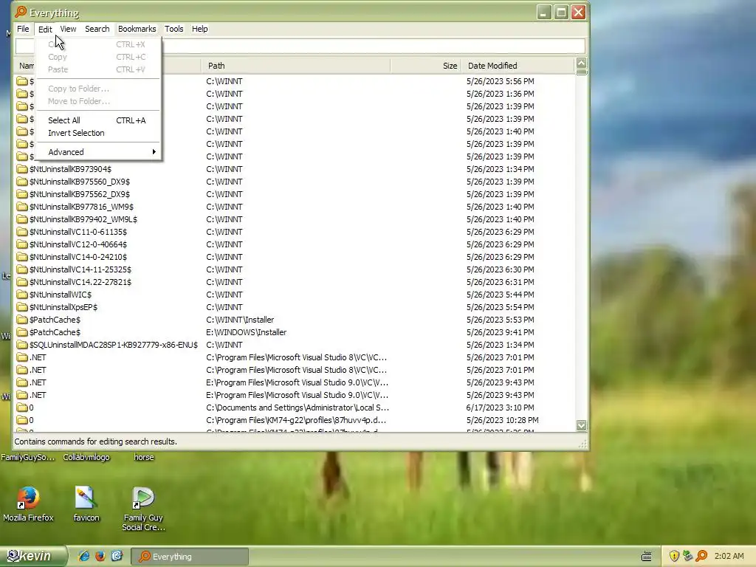
Task: Select folder 0 in Documents and Settings
Action: tap(31, 408)
